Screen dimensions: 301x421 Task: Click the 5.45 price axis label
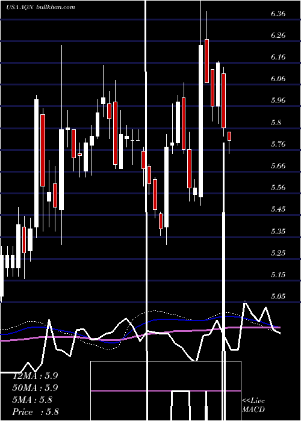tap(278, 209)
